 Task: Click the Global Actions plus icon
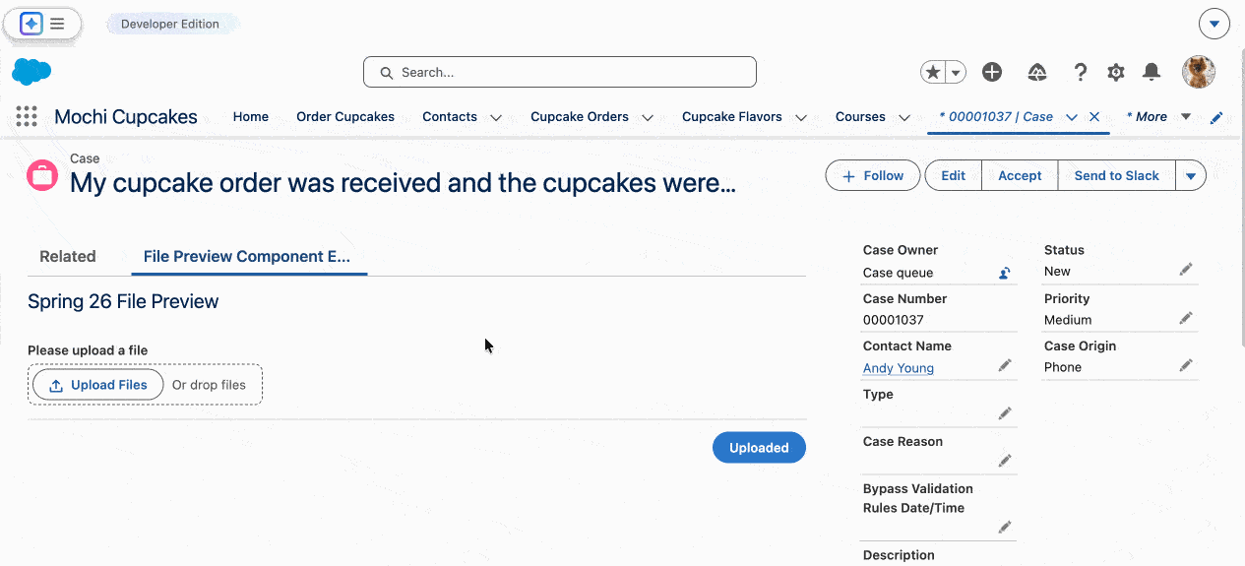coord(992,72)
